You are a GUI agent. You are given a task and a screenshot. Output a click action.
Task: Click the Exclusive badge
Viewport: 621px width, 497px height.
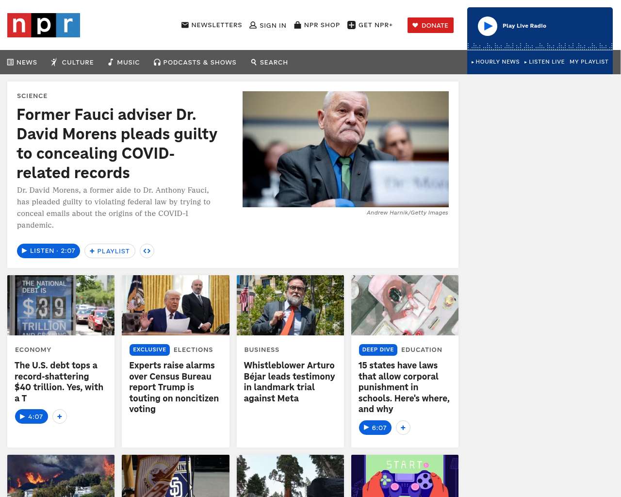[x=149, y=349]
